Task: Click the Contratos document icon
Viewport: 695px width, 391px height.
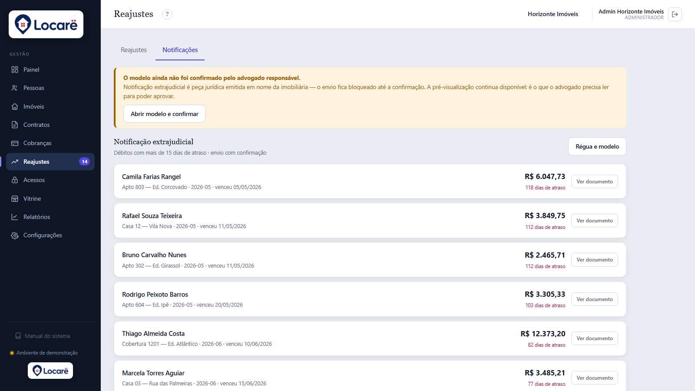Action: (15, 125)
